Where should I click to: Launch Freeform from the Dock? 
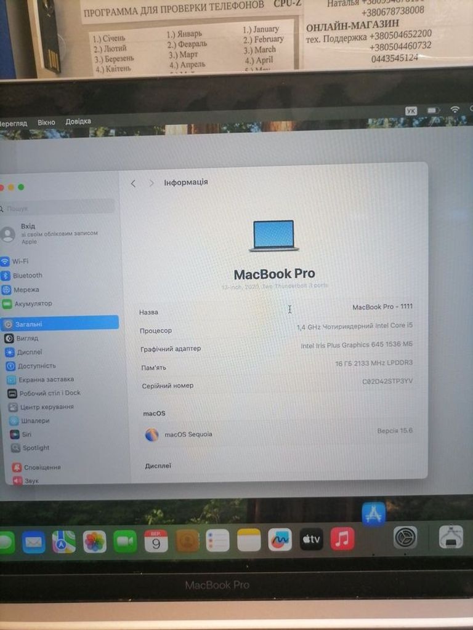tap(280, 540)
